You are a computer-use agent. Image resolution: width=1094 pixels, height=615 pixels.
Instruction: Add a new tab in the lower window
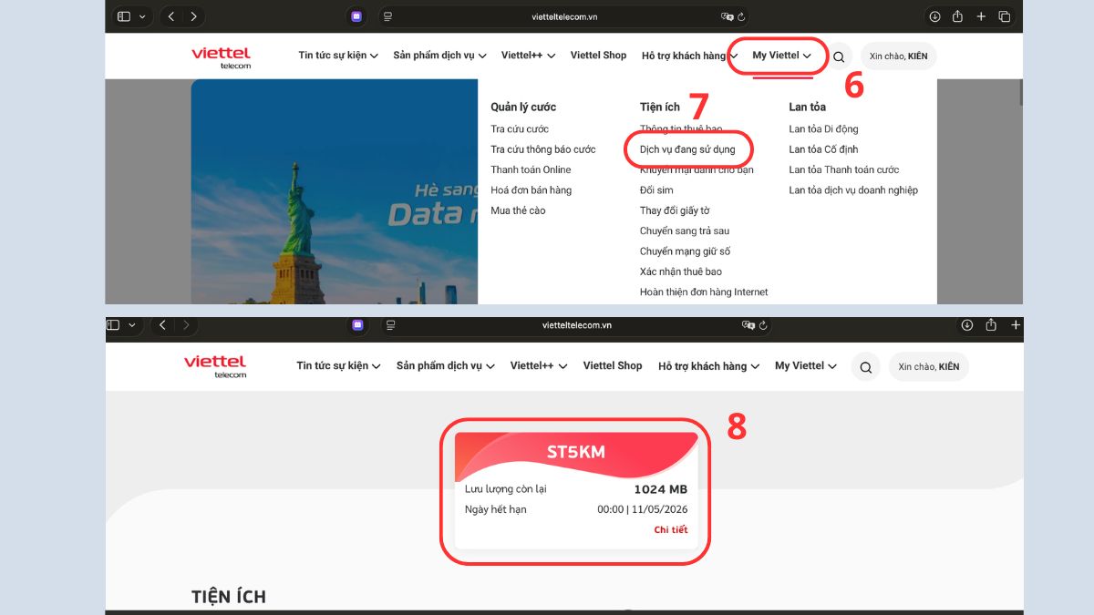coord(1016,324)
